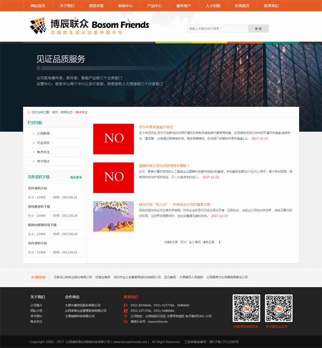Click 新闻动态 breadcrumb link

(67, 112)
